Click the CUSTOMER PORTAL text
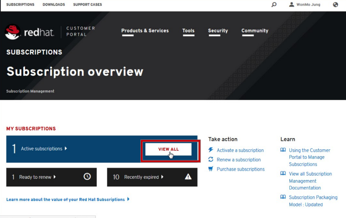 81,31
